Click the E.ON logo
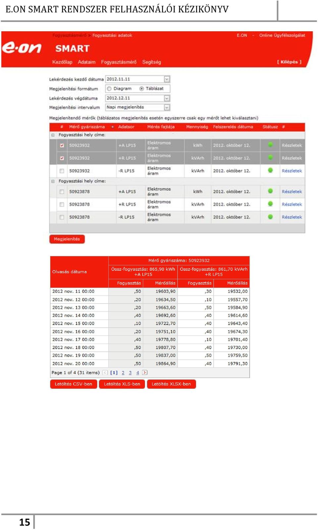 click(22, 48)
